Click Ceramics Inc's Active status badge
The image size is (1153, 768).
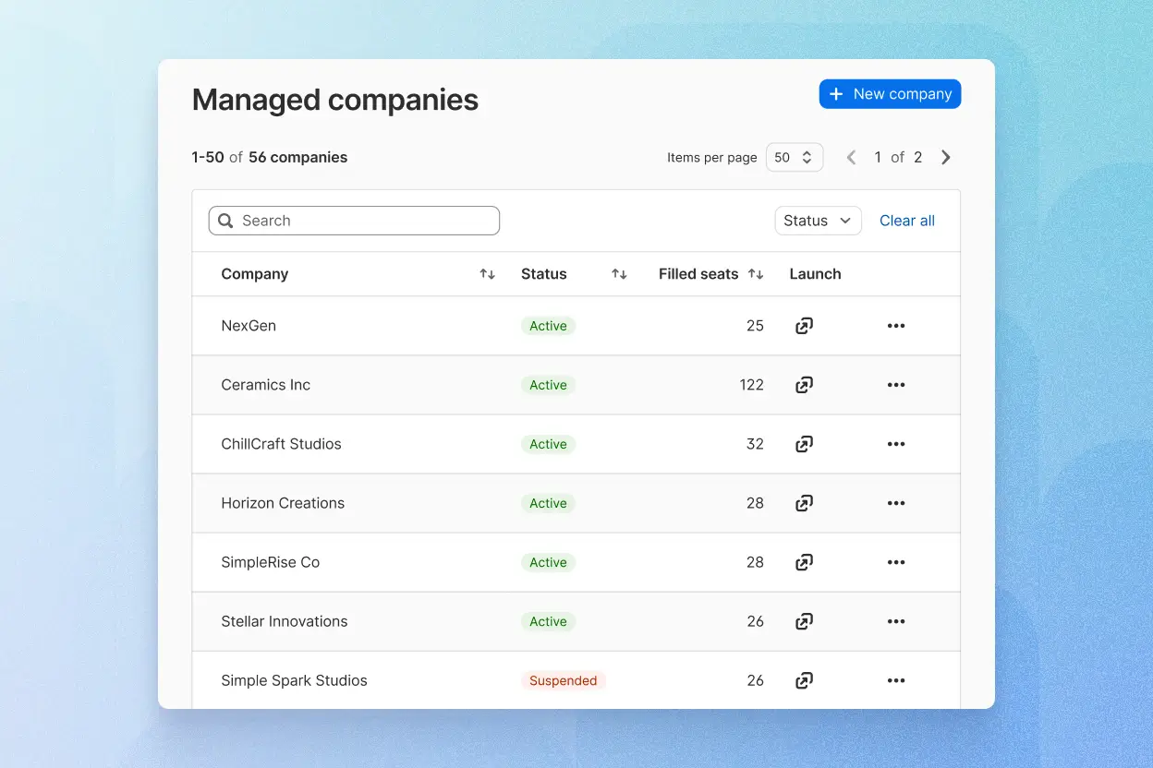pyautogui.click(x=548, y=385)
